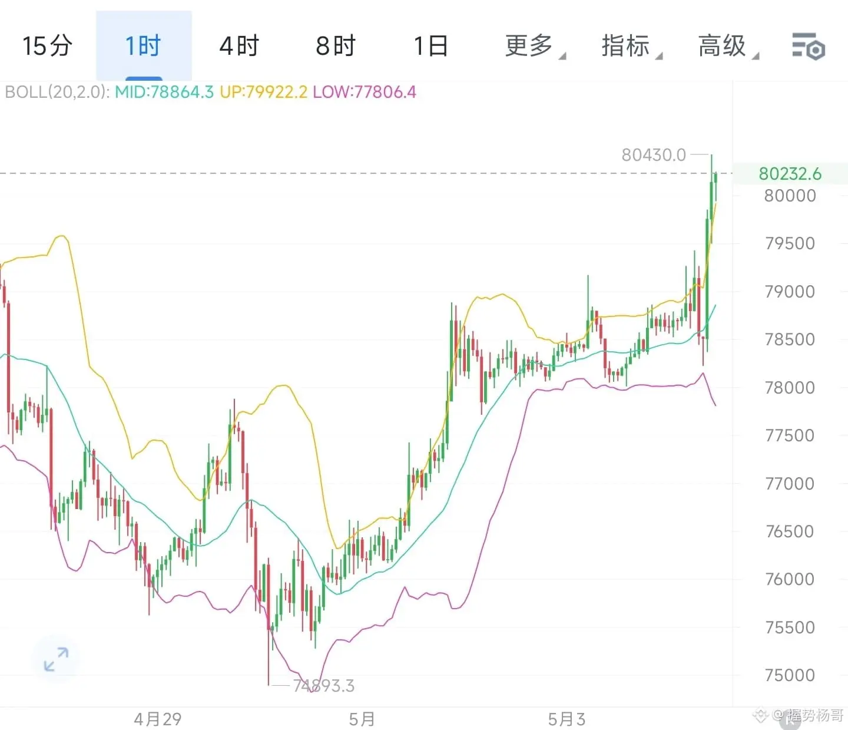The image size is (848, 730).
Task: Click the 5月 date axis label
Action: [x=362, y=719]
